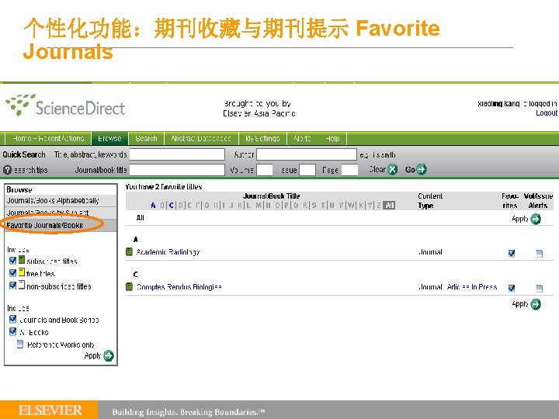Screen dimensions: 559x419
Task: Click the ScienceDirect logo
Action: click(65, 106)
